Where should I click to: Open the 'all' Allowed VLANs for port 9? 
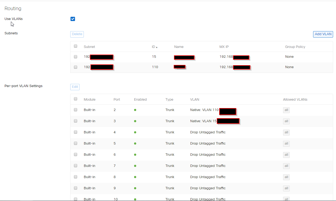(x=286, y=188)
